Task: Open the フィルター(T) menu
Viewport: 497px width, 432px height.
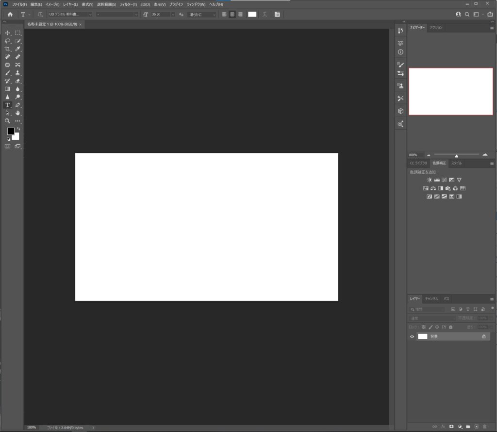Action: [128, 4]
